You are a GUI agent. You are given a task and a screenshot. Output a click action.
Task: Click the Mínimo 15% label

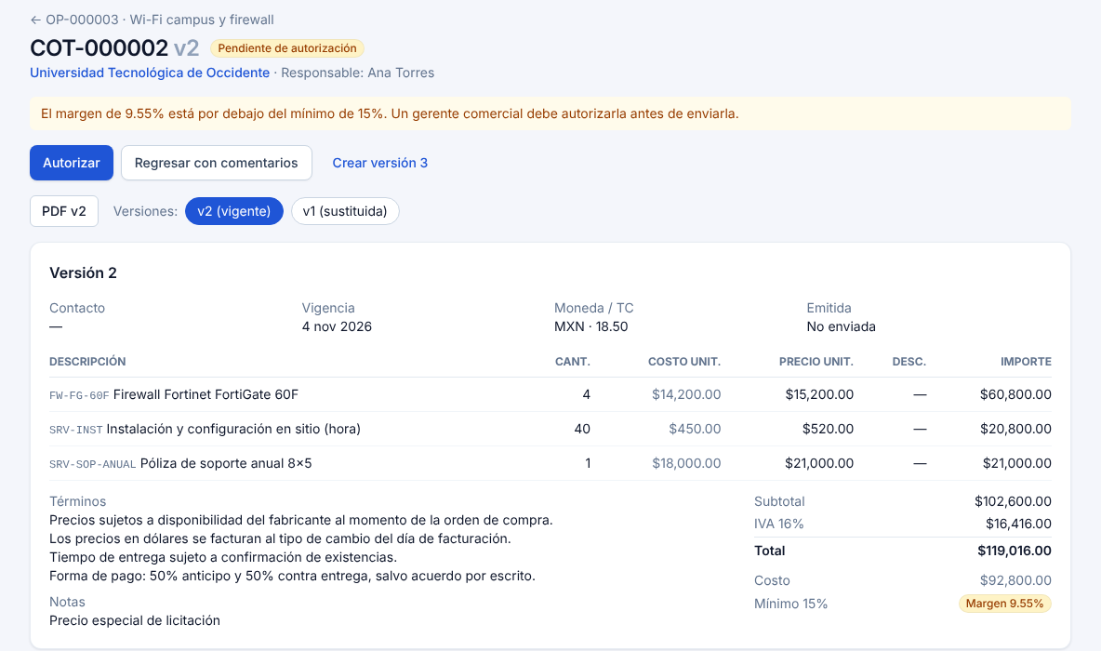[x=790, y=604]
